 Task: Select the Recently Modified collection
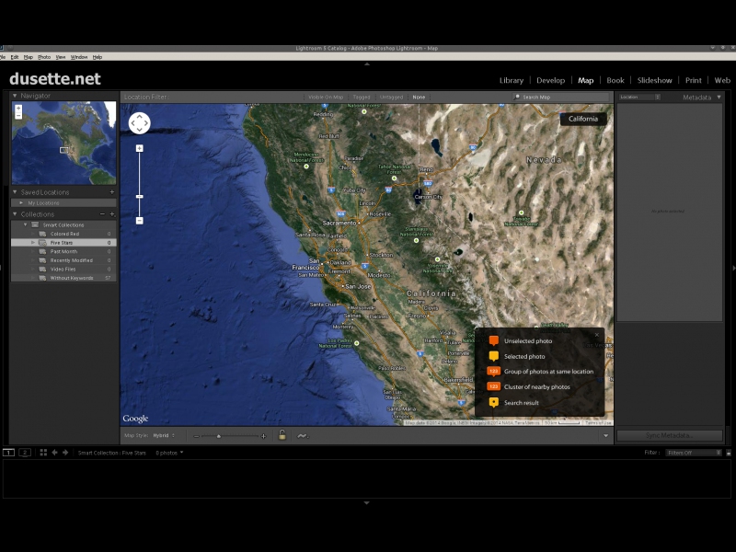(x=63, y=260)
